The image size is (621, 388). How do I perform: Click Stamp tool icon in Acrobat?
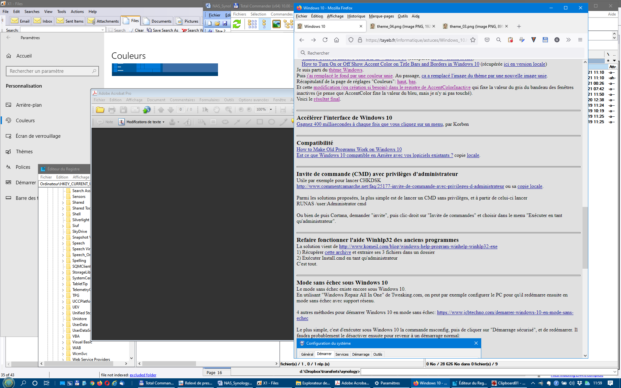tap(172, 122)
